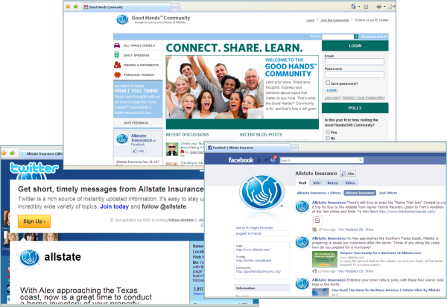Click the feeds icon in Good Hands browser toolbar

[x=366, y=7]
